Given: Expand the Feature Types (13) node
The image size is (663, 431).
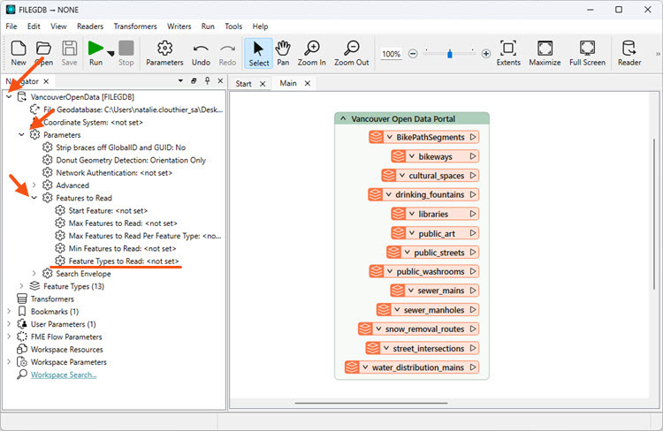Looking at the screenshot, I should pyautogui.click(x=21, y=286).
